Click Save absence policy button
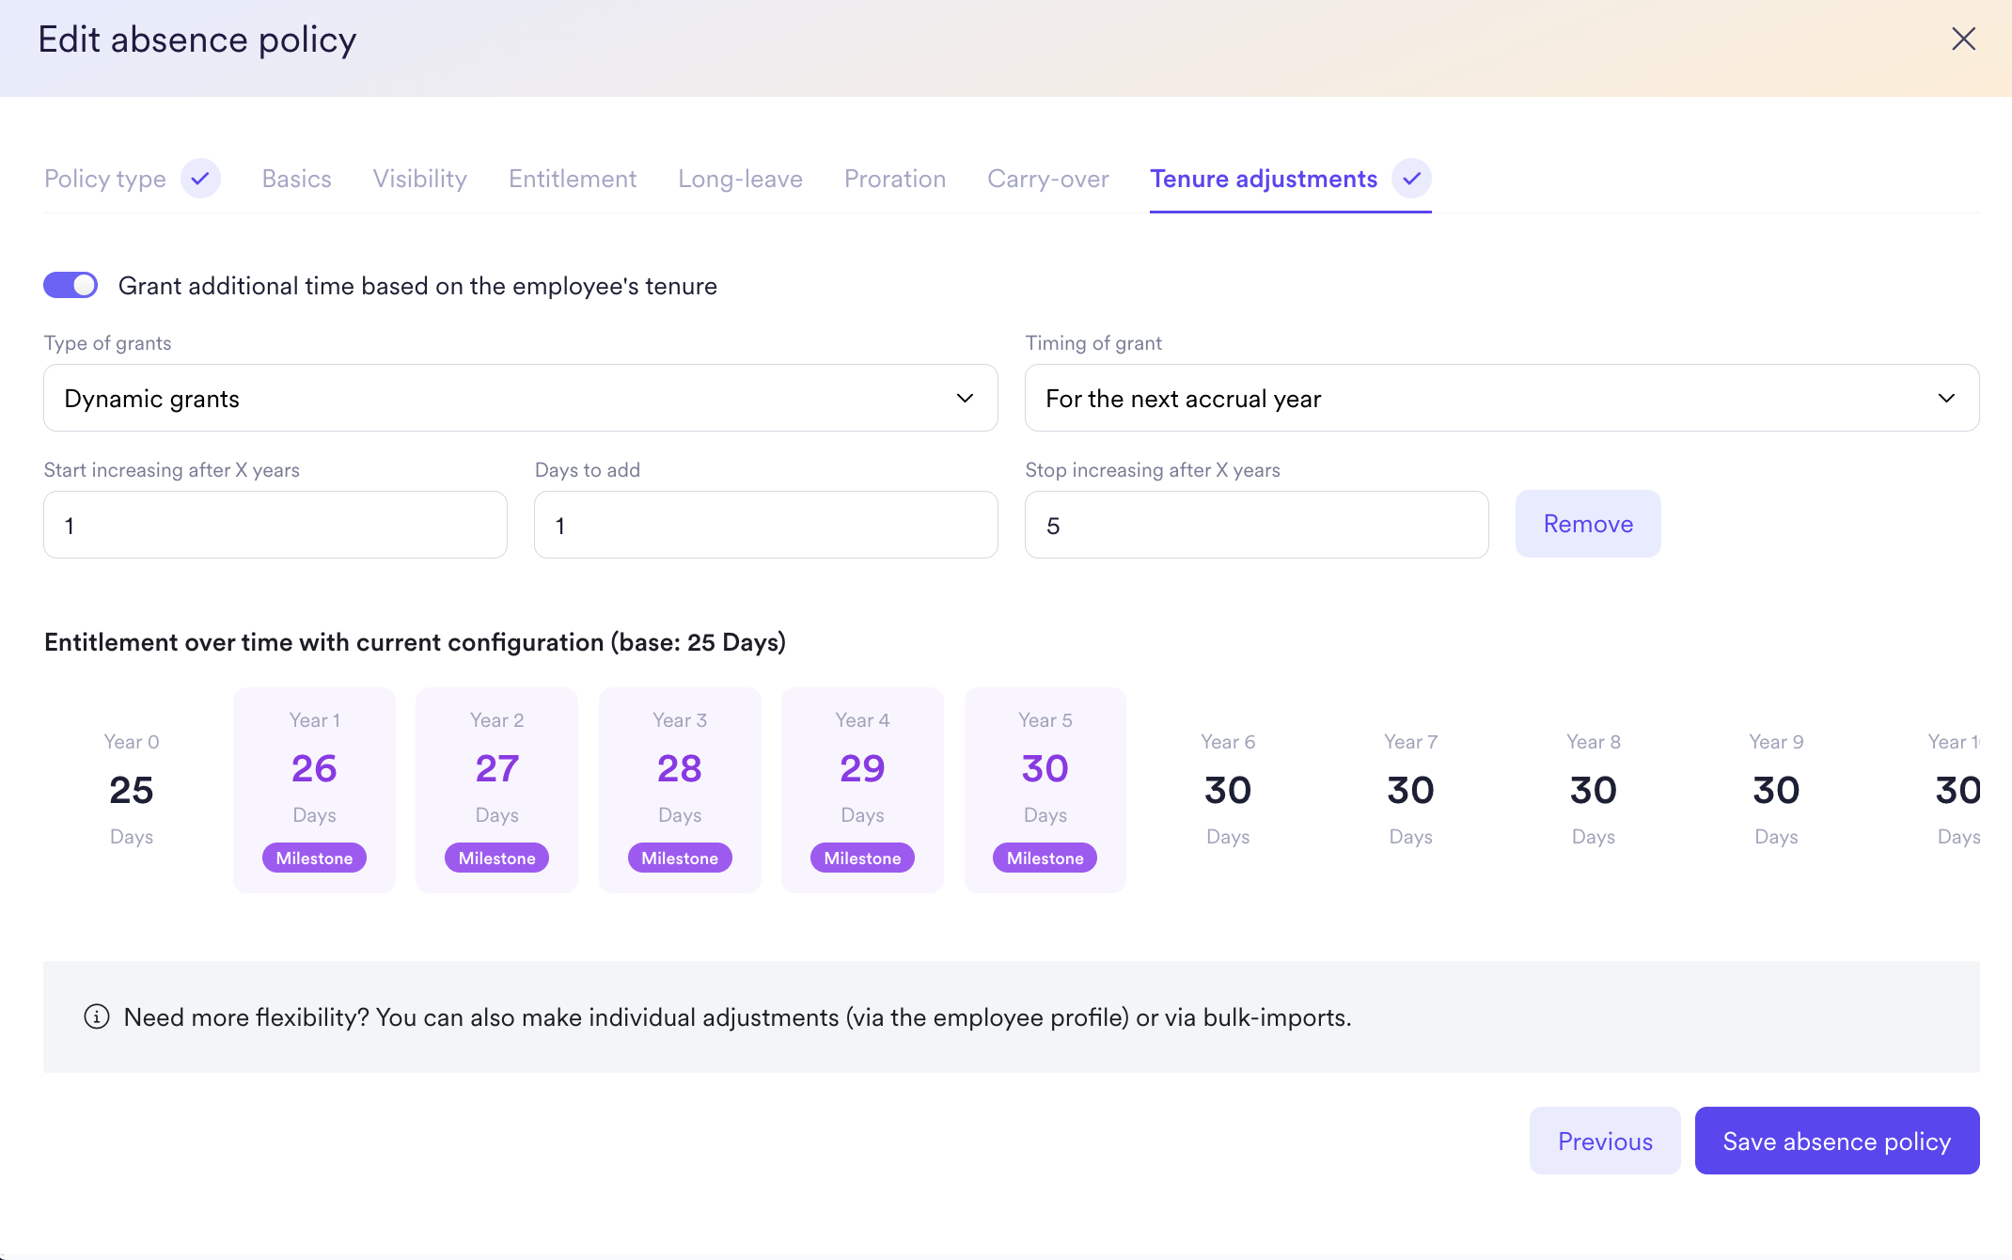 pos(1836,1141)
